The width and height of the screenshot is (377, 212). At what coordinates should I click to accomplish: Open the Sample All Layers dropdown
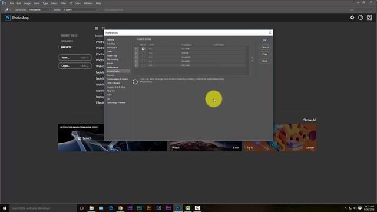80,10
